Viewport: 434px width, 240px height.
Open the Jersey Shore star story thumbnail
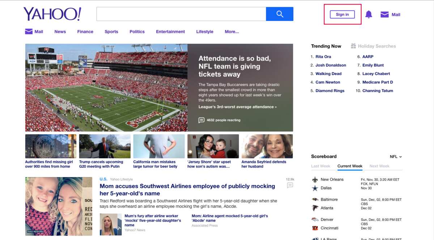click(x=213, y=146)
